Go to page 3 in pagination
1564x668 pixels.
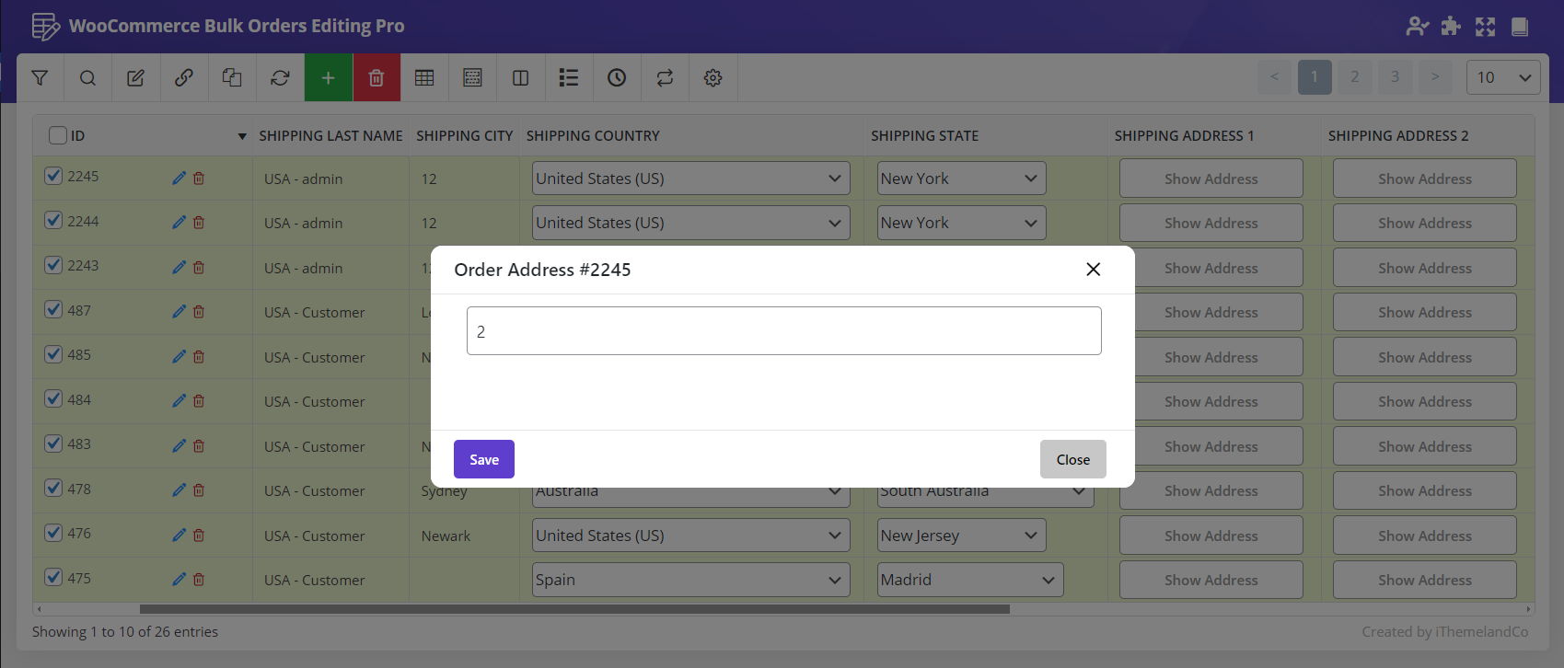[1395, 77]
